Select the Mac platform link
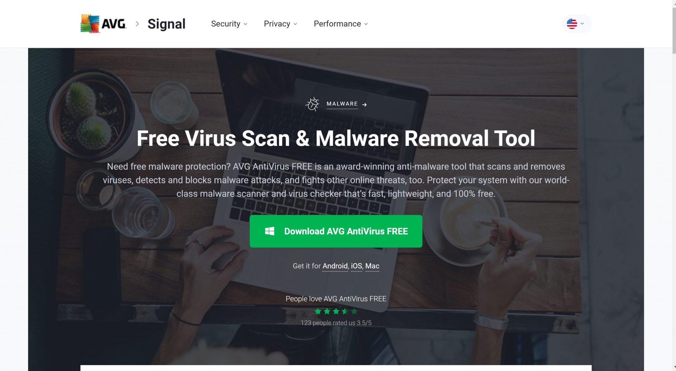The image size is (676, 371). click(x=372, y=266)
